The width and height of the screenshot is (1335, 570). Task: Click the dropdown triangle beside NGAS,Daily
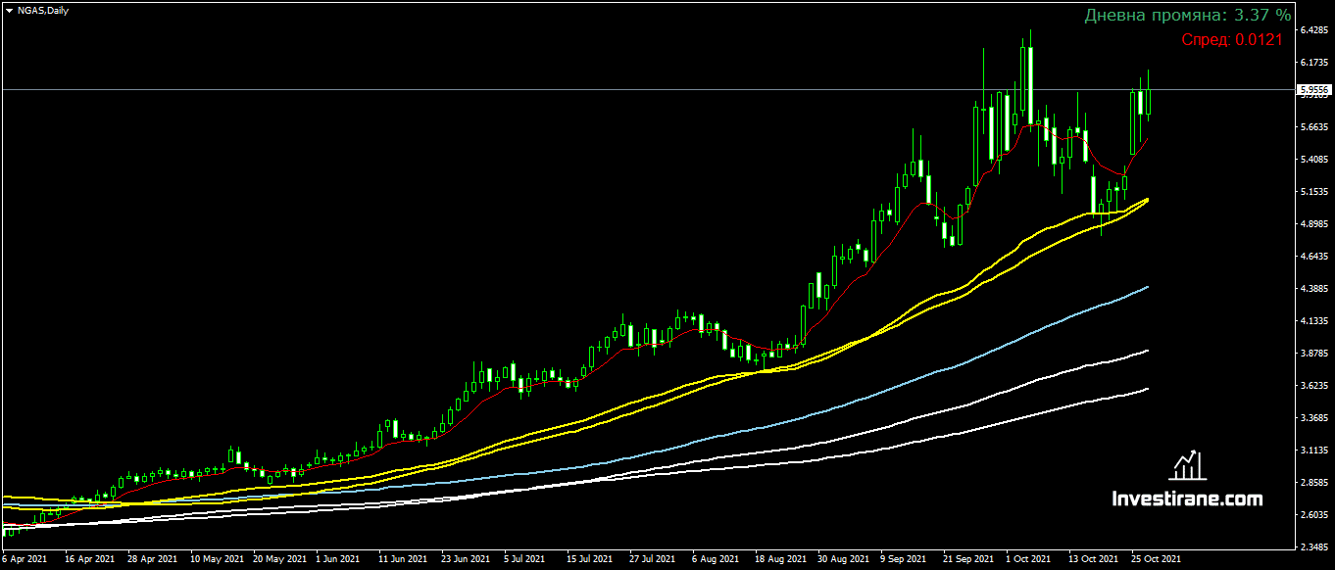point(9,10)
